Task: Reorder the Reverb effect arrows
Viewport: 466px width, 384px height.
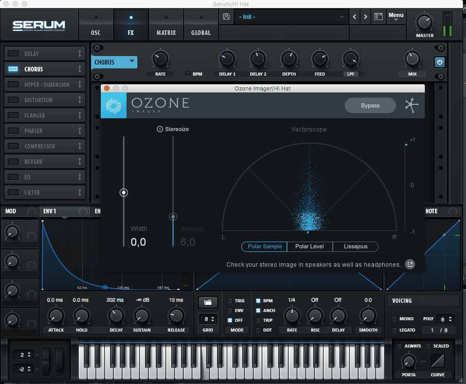Action: point(80,161)
